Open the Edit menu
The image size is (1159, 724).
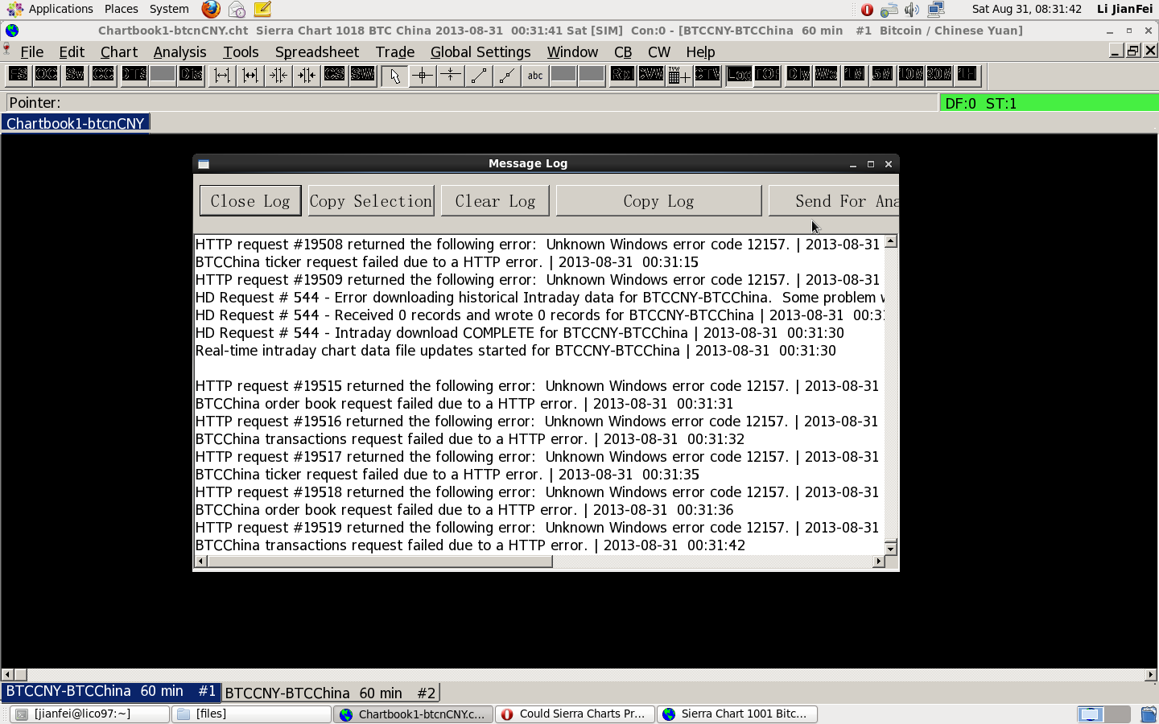tap(72, 51)
